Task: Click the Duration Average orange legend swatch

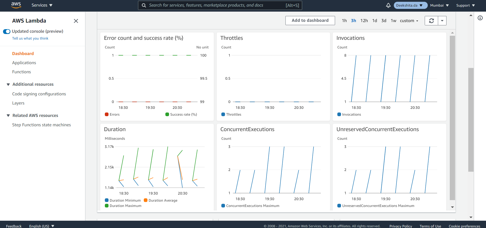Action: coord(146,200)
